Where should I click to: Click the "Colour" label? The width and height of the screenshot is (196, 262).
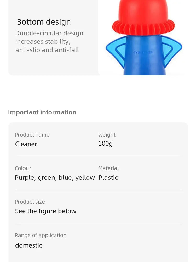pyautogui.click(x=23, y=168)
